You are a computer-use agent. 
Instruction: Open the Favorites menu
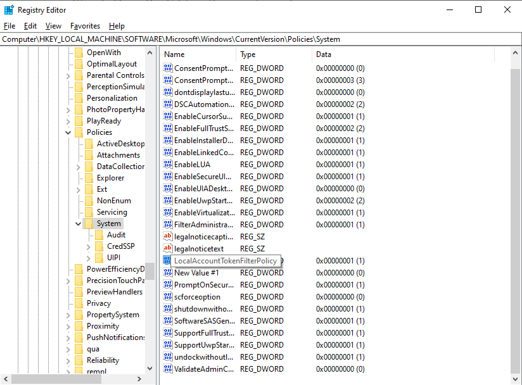pyautogui.click(x=85, y=26)
